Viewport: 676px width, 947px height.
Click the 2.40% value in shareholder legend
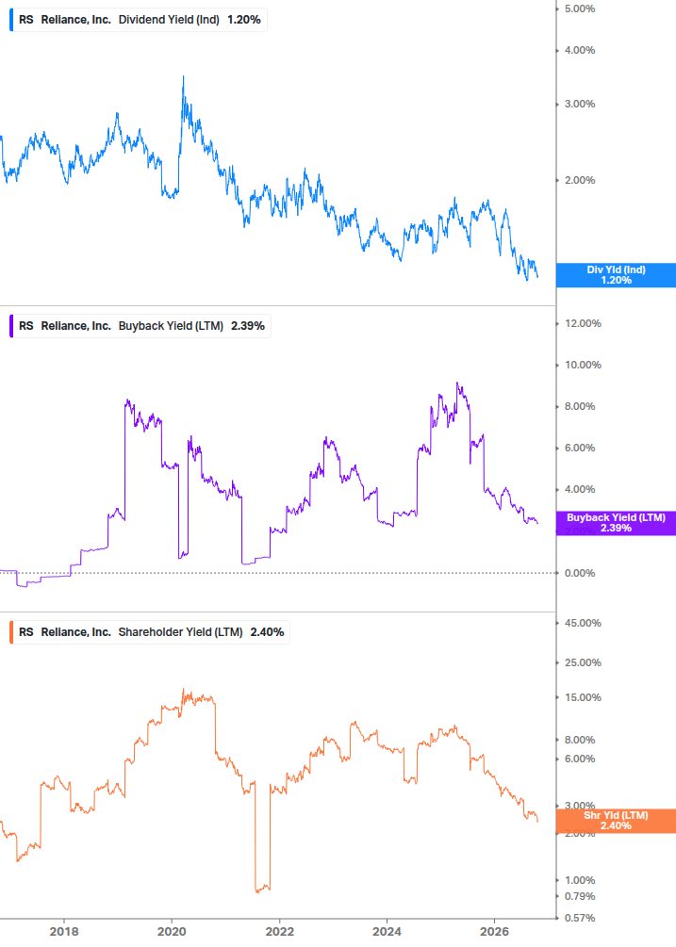[267, 632]
